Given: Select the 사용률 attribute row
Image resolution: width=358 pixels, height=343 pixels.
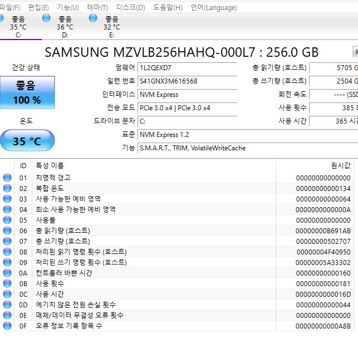Looking at the screenshot, I should point(176,220).
